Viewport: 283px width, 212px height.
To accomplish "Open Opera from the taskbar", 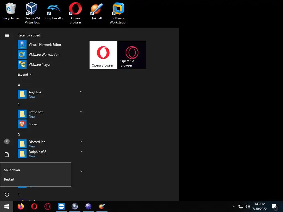I will 34,206.
